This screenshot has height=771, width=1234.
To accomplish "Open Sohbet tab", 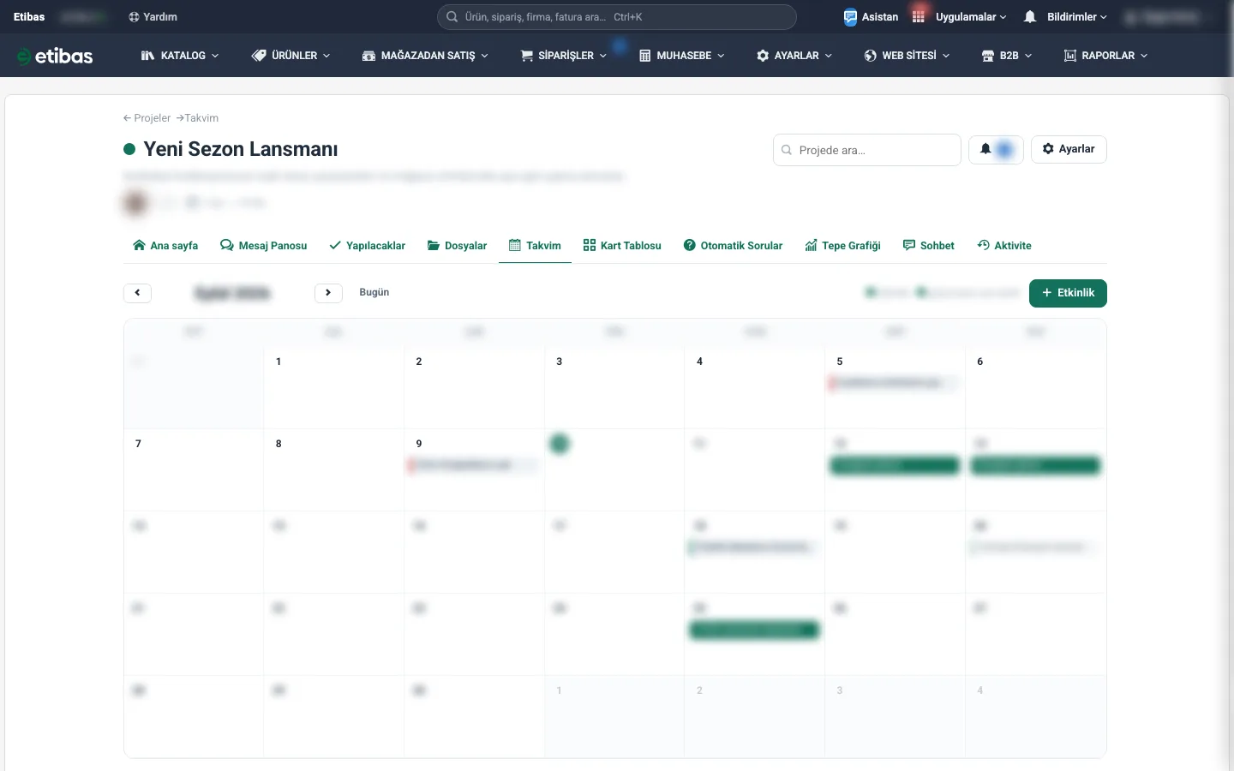I will [929, 246].
